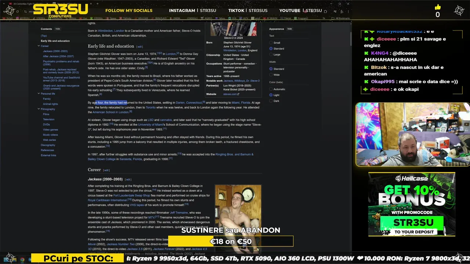Go to Video games in Contents

[50, 130]
